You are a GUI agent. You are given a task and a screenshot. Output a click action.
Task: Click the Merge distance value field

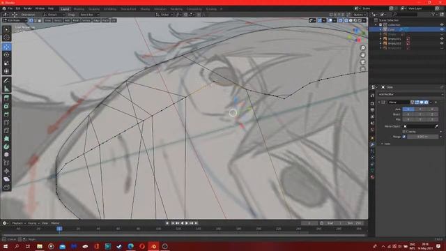[x=423, y=137]
